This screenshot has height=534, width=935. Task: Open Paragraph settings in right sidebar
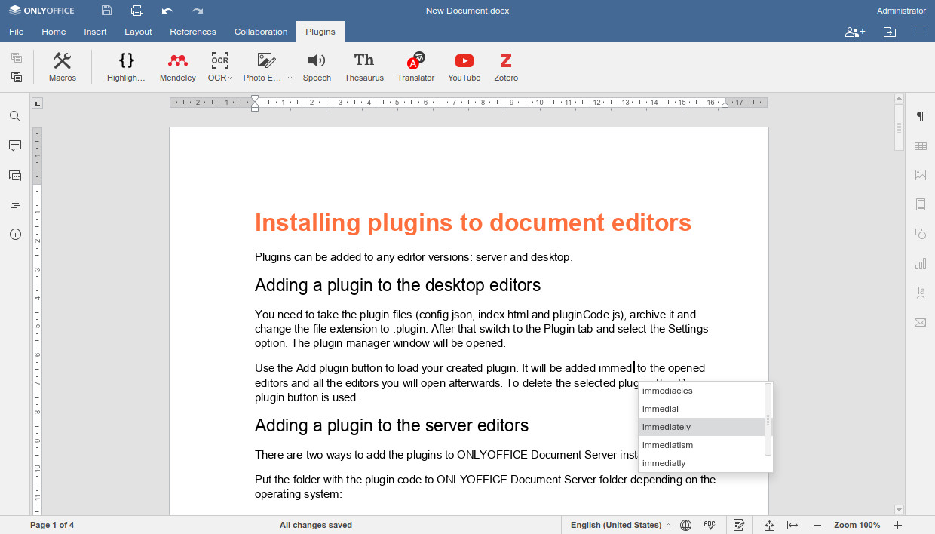(921, 116)
